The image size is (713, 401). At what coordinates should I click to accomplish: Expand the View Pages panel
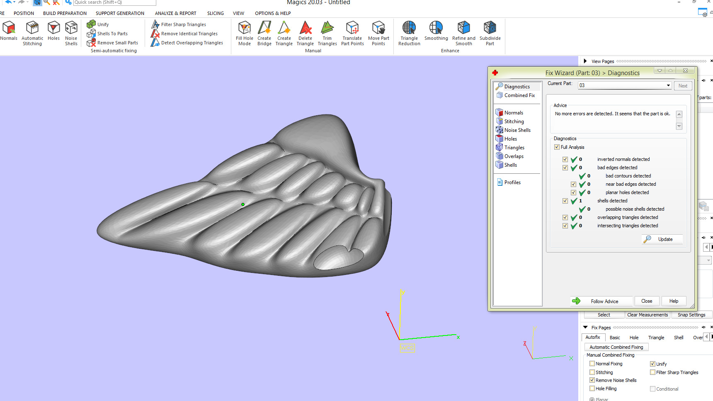point(585,61)
